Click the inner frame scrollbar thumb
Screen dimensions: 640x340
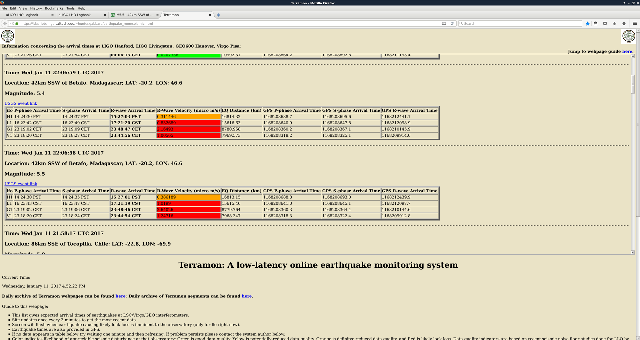click(x=633, y=84)
